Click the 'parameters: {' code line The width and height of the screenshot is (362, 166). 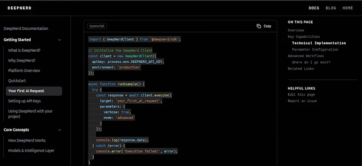112,106
